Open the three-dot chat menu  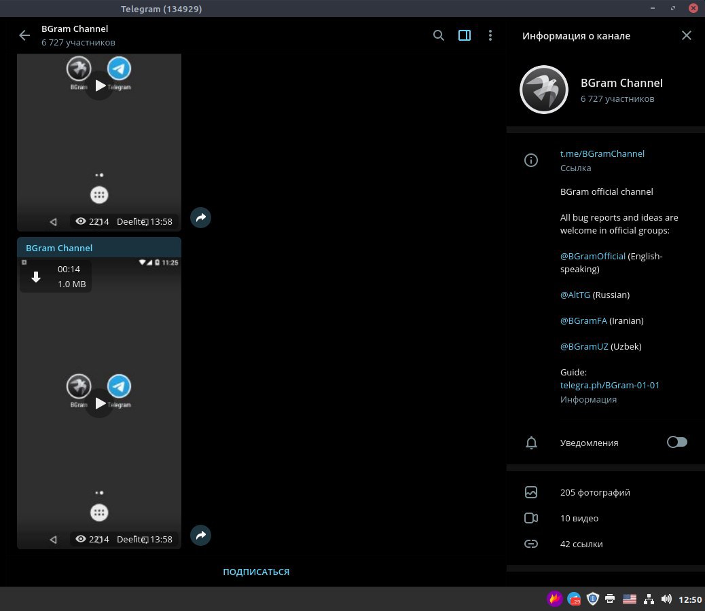tap(490, 35)
